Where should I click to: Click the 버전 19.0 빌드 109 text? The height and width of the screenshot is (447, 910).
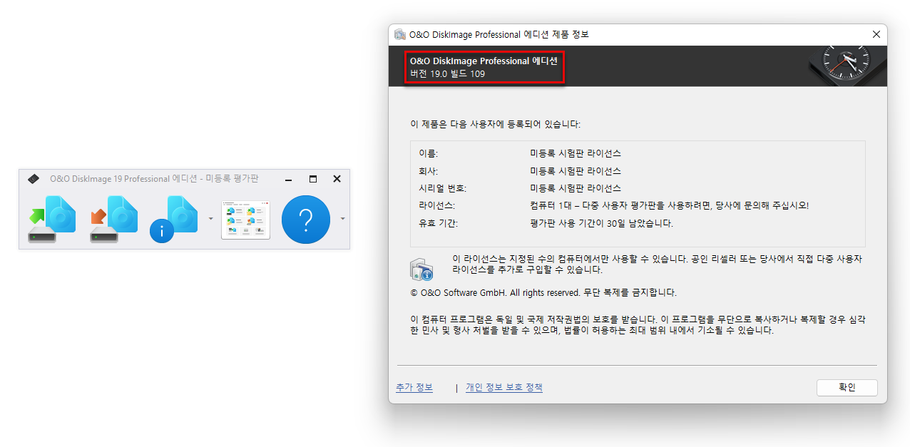pos(447,73)
